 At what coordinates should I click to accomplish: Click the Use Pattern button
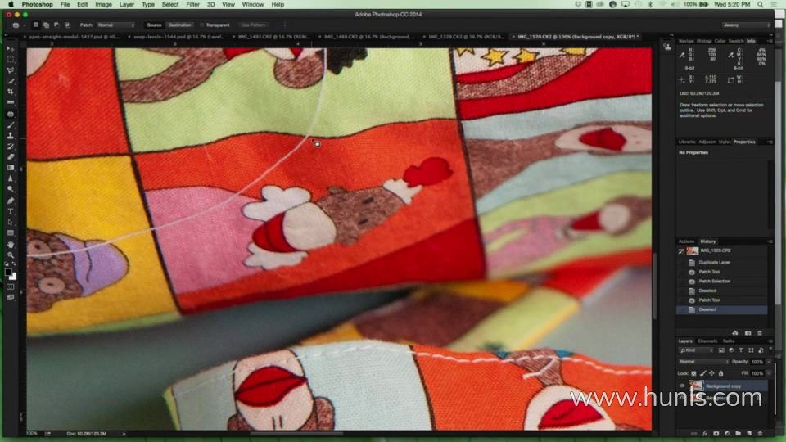[x=253, y=25]
